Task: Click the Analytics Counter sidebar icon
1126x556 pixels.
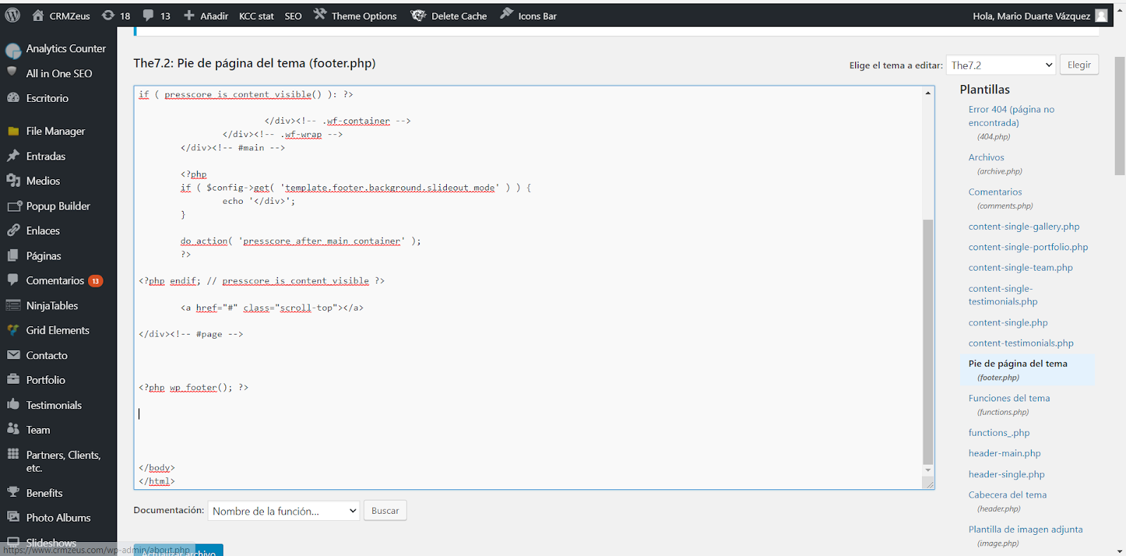Action: click(x=13, y=51)
